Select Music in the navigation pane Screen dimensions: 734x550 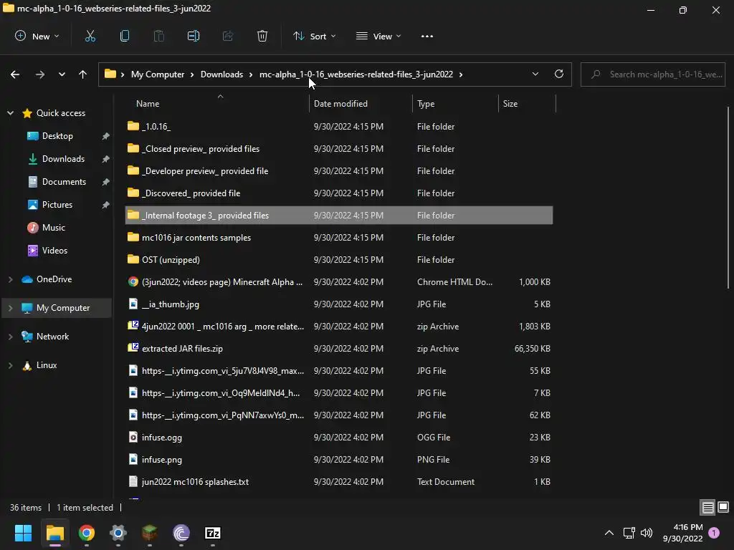[53, 228]
